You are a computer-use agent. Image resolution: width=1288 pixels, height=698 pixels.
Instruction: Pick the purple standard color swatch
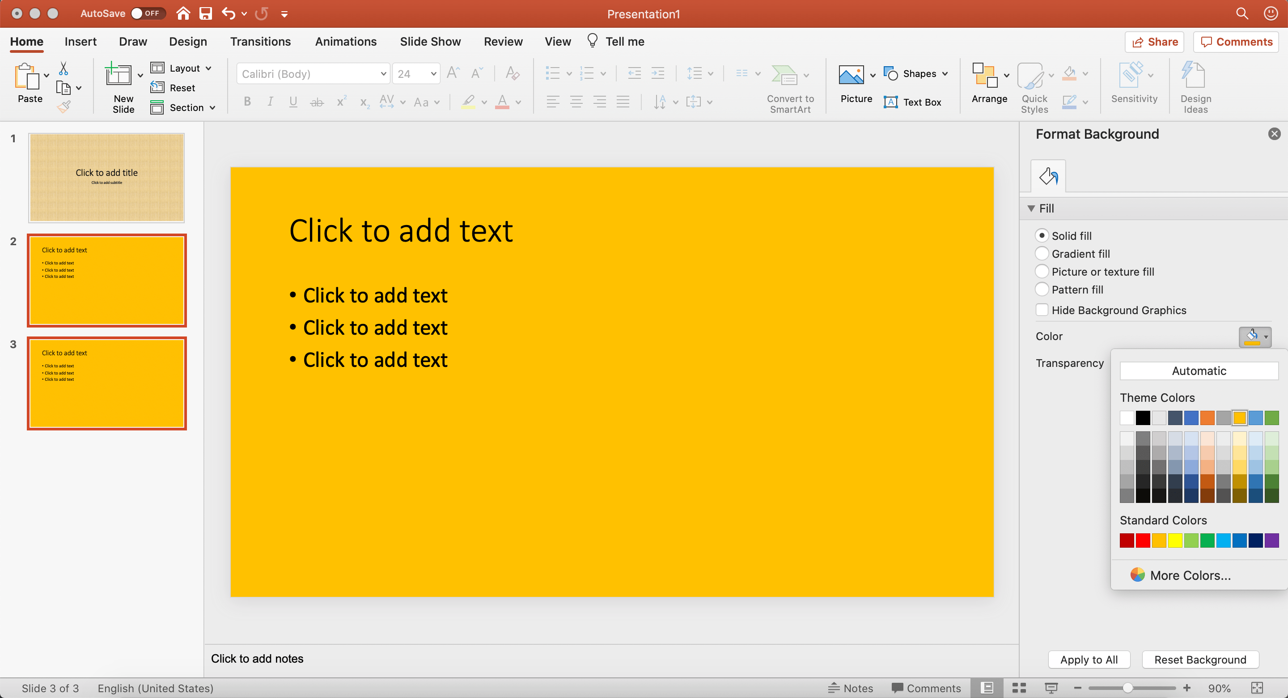coord(1271,541)
